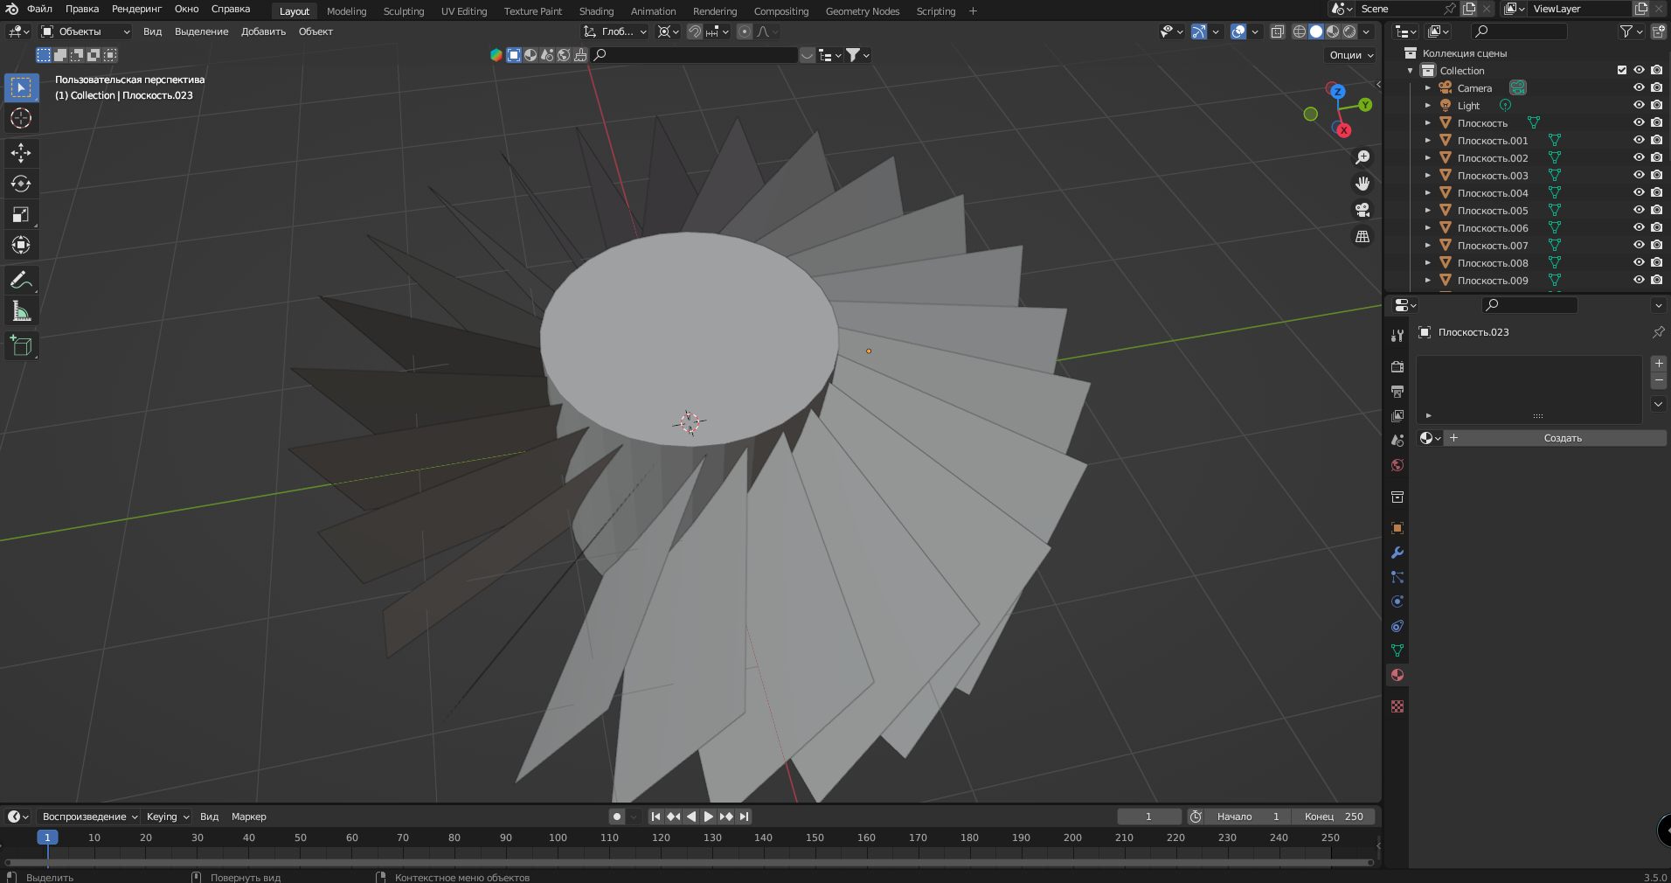Activate the Annotate pencil tool
The width and height of the screenshot is (1671, 883).
(21, 281)
